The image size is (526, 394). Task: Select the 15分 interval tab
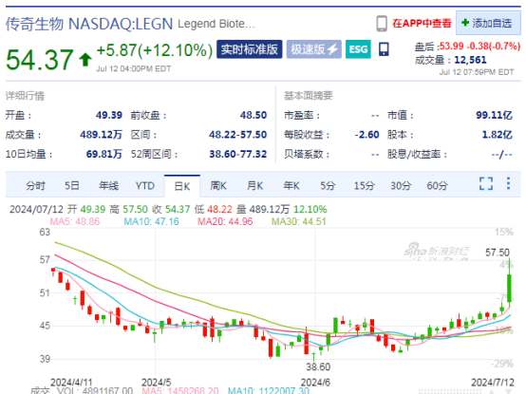(x=364, y=185)
